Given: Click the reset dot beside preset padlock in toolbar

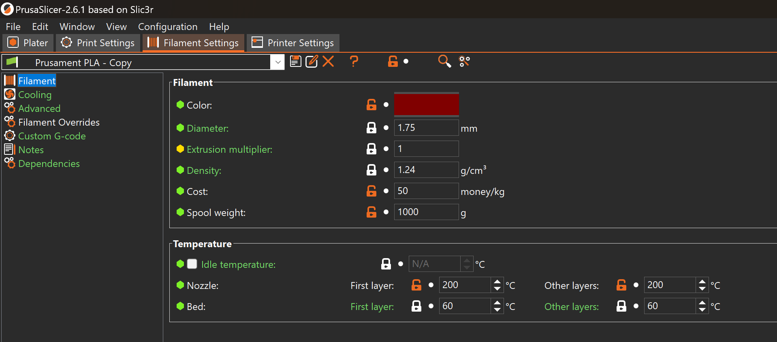Looking at the screenshot, I should click(x=406, y=62).
